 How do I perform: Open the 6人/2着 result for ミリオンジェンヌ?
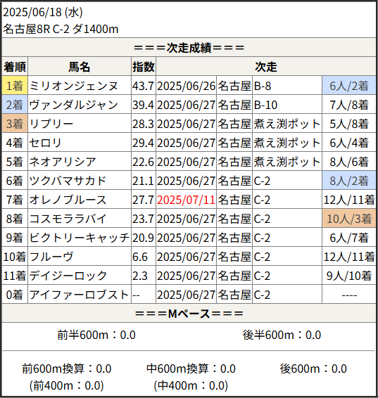[x=348, y=86]
